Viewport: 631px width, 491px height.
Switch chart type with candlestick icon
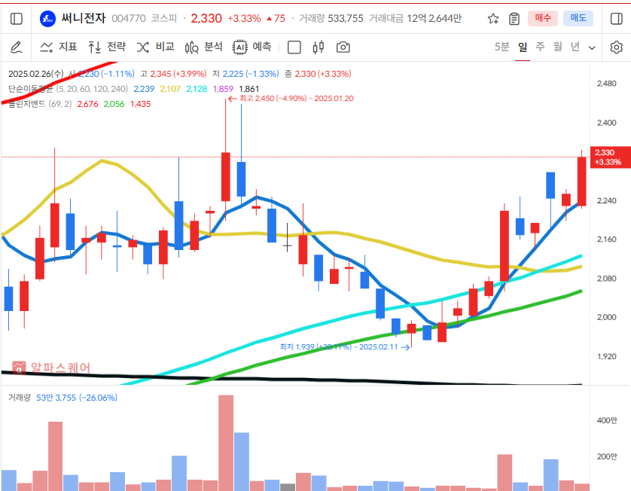tap(319, 47)
